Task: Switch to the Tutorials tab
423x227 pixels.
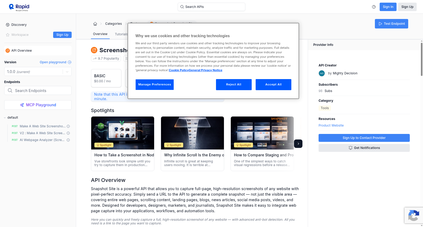Action: (x=121, y=34)
